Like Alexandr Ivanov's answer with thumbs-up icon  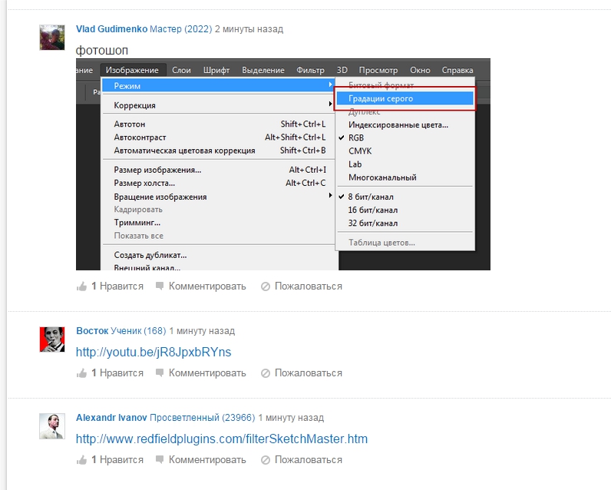coord(81,460)
